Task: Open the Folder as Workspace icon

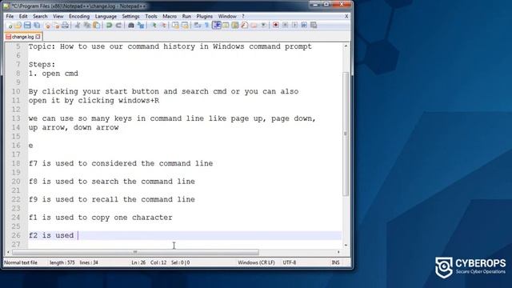Action: click(254, 25)
